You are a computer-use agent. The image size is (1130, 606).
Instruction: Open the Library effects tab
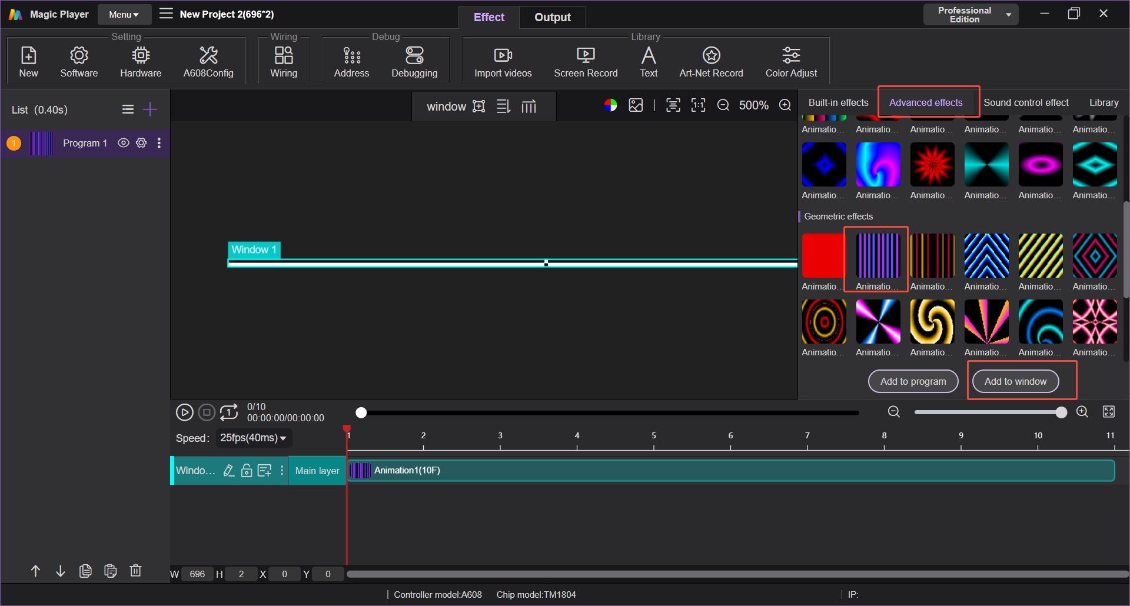[1104, 102]
